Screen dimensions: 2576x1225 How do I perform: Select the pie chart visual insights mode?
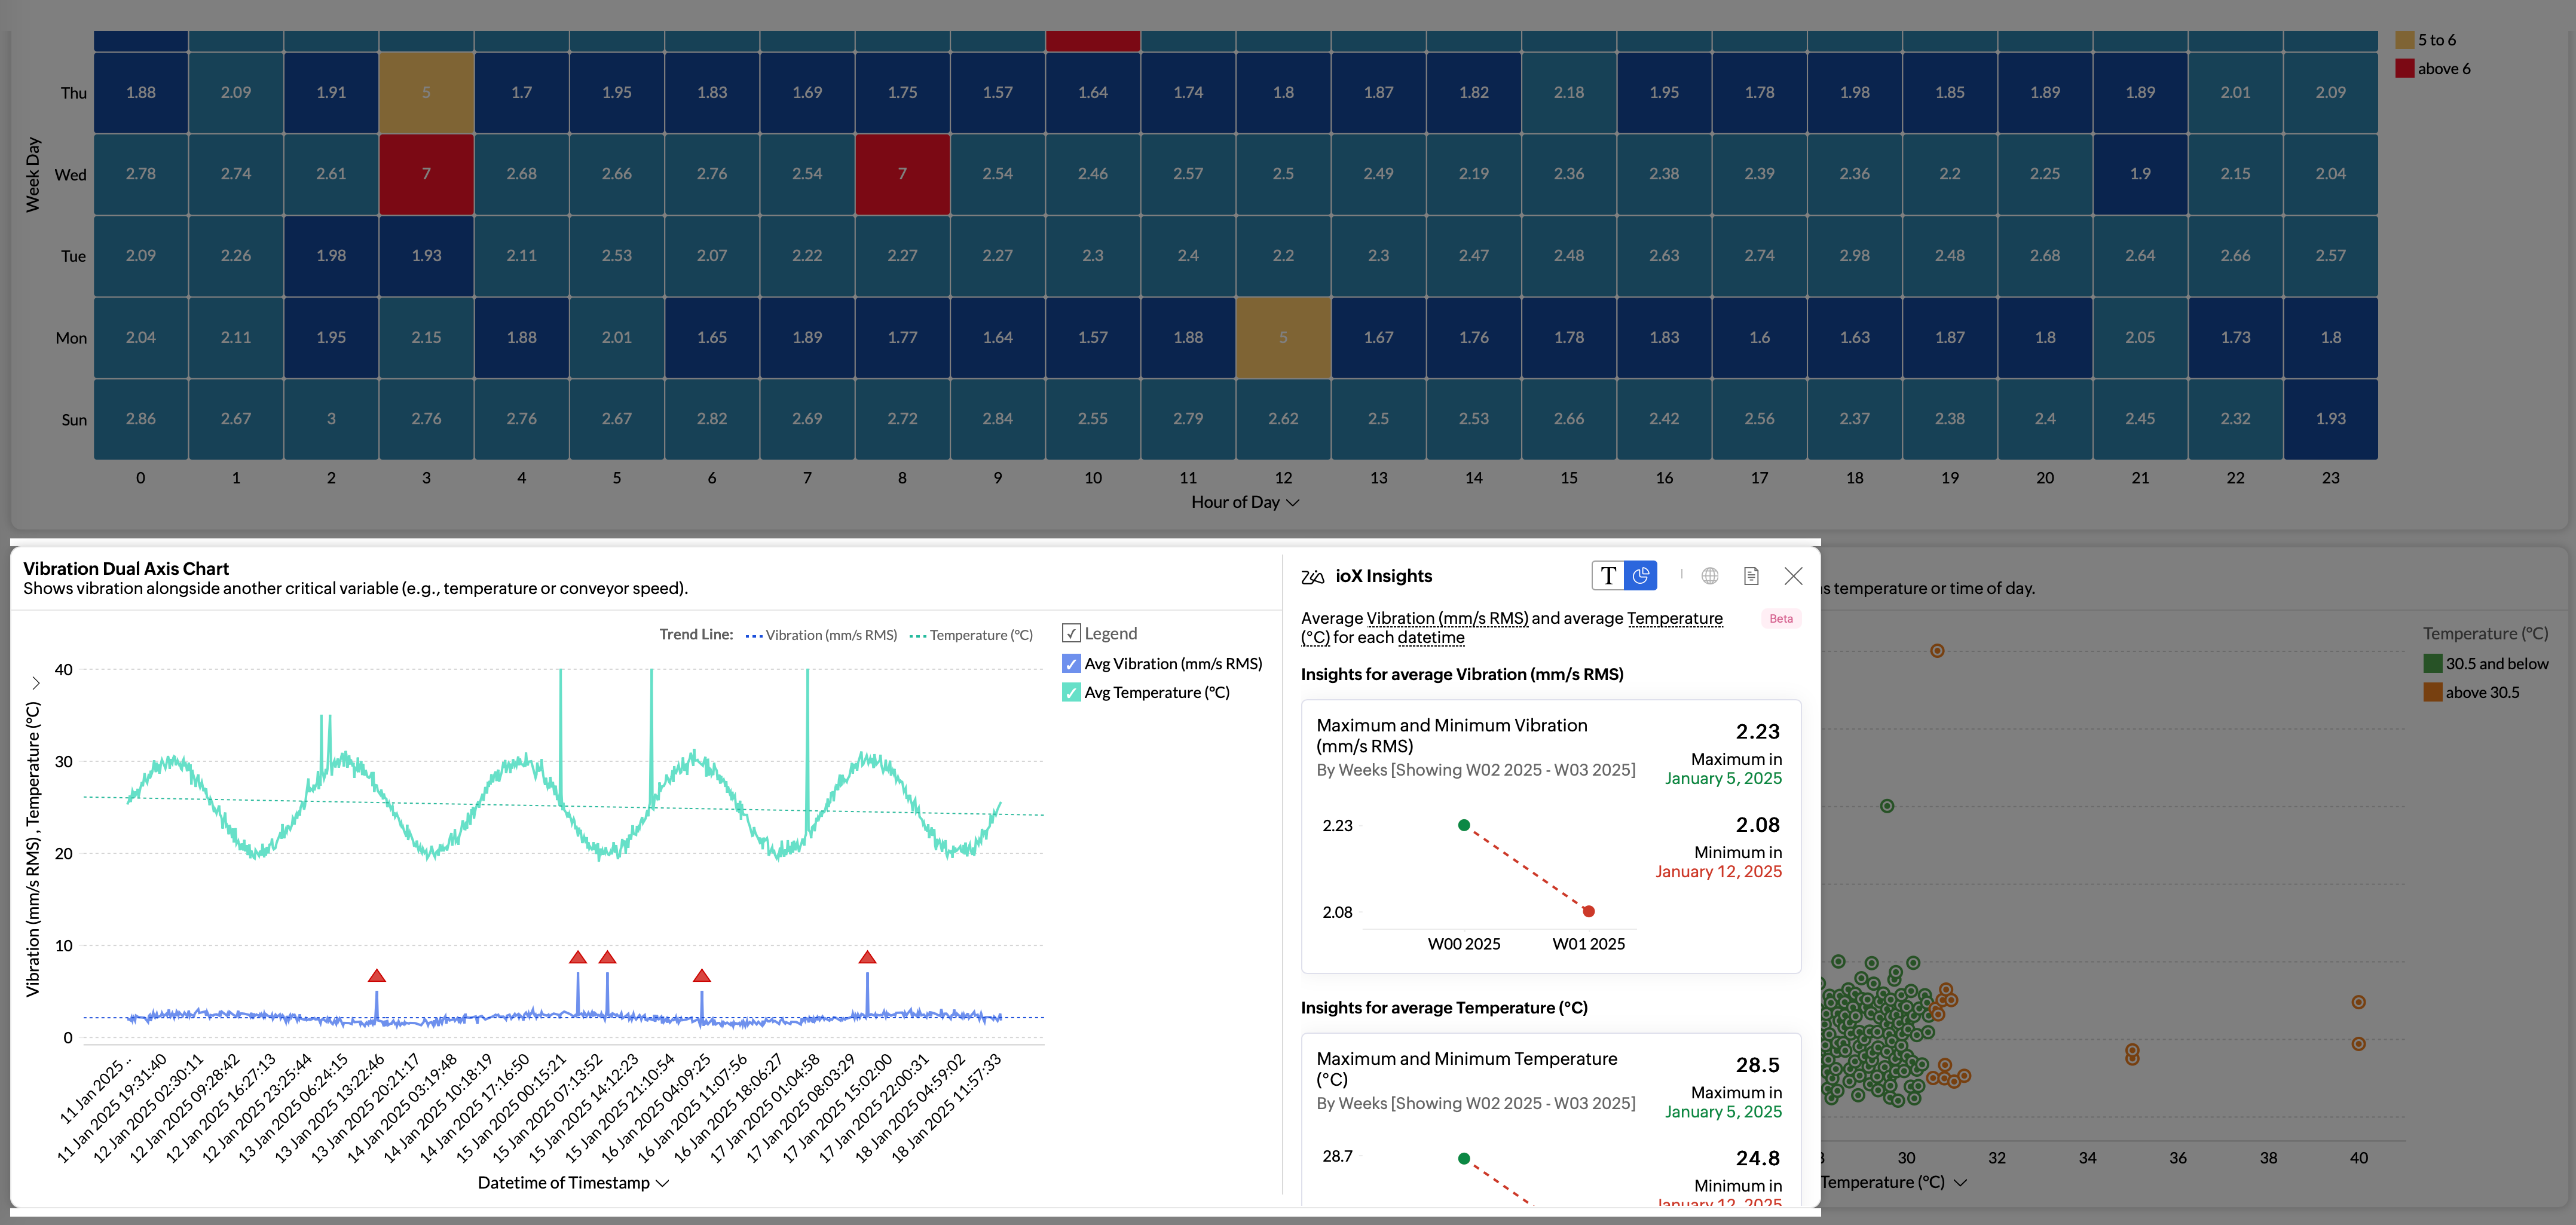pos(1640,576)
